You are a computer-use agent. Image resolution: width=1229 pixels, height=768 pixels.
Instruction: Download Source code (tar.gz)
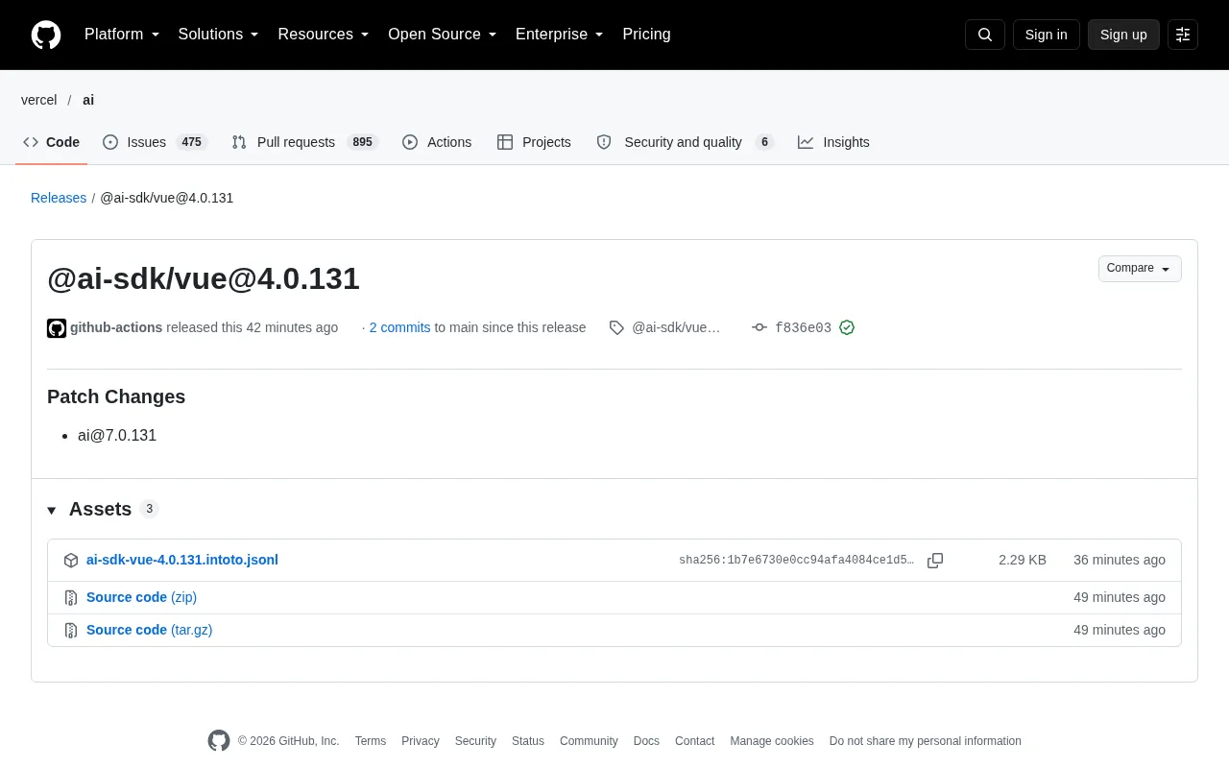point(149,630)
